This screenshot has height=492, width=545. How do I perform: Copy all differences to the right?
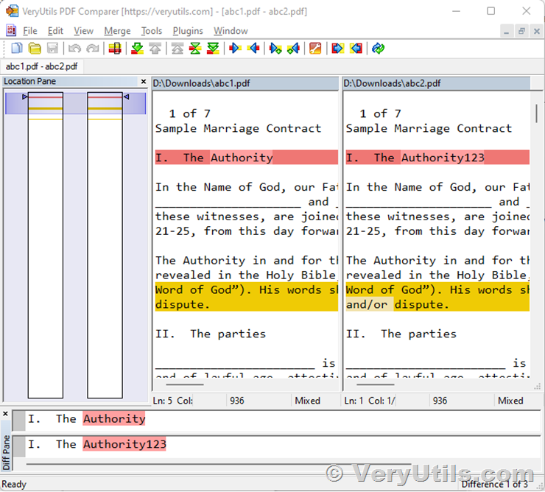click(x=337, y=48)
